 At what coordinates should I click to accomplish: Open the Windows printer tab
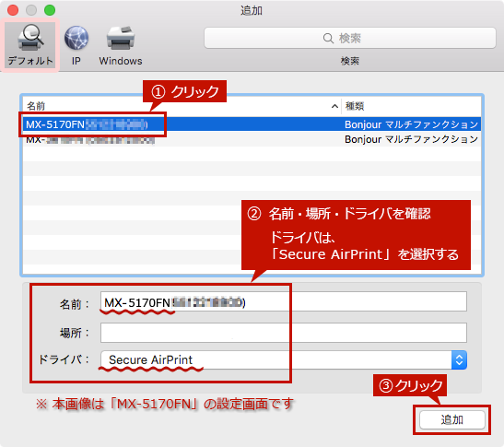[x=121, y=45]
